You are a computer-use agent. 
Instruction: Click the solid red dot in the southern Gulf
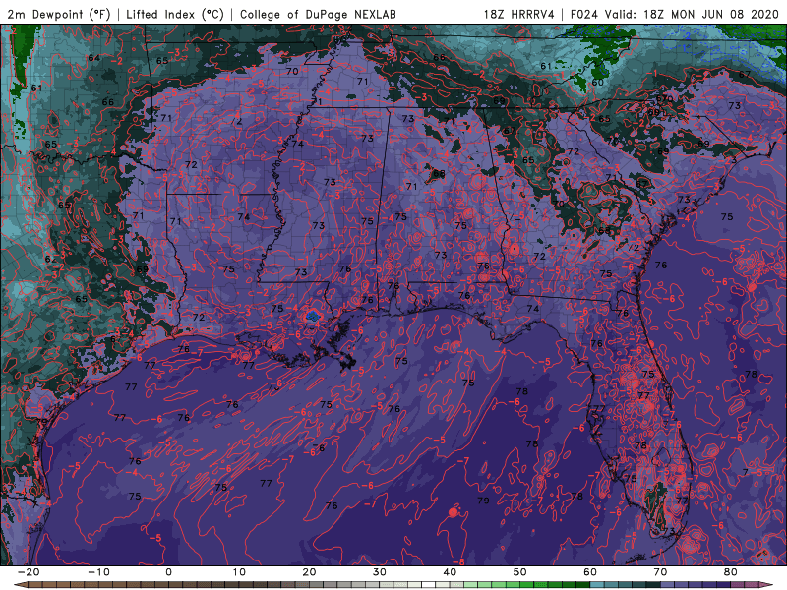coord(454,512)
